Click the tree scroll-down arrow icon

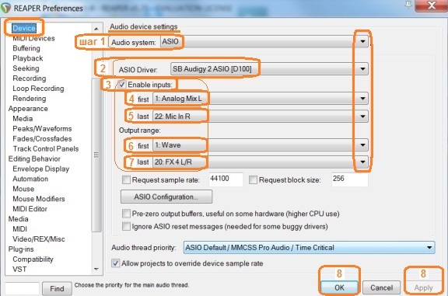(96, 269)
